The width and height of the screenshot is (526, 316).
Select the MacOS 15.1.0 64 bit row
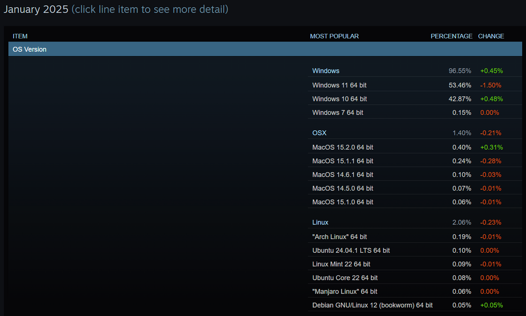[342, 202]
